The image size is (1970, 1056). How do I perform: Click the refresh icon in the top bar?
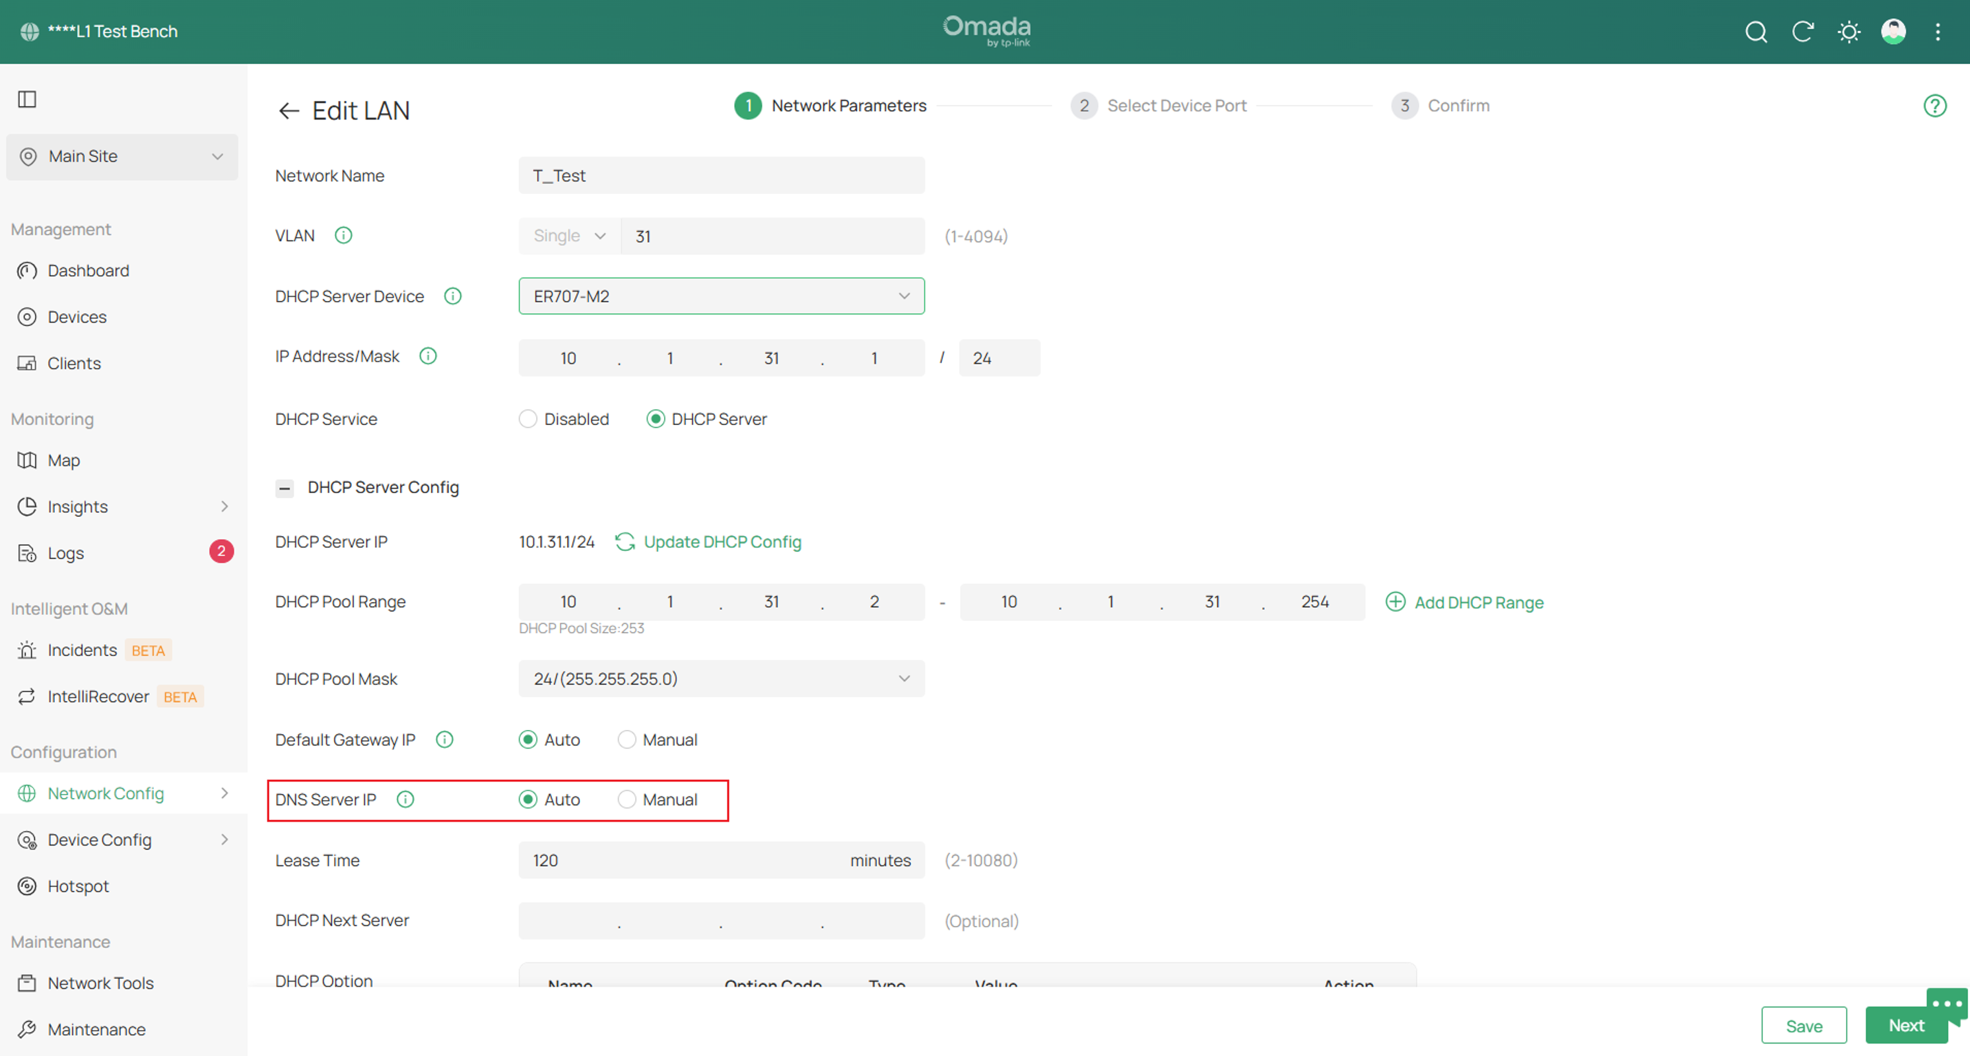pyautogui.click(x=1802, y=32)
